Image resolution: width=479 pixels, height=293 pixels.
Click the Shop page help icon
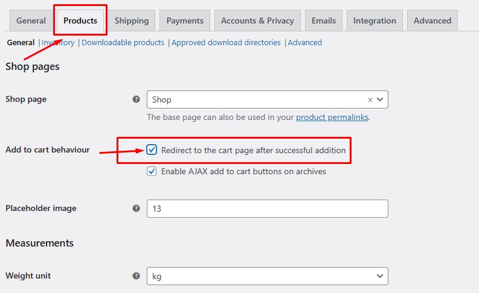click(136, 99)
